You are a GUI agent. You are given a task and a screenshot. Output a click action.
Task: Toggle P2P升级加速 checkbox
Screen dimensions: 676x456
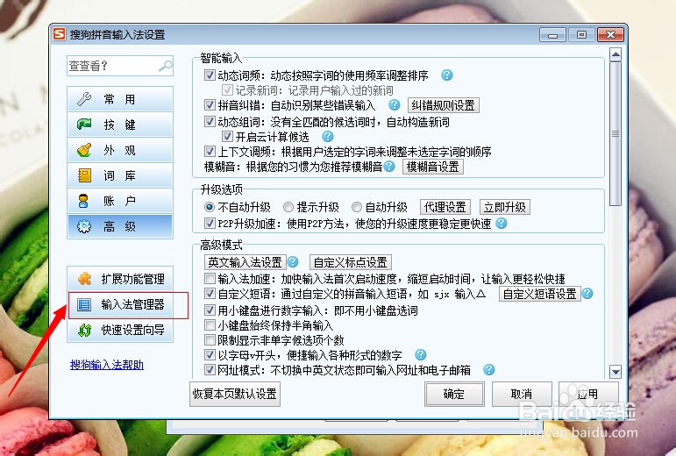click(210, 224)
